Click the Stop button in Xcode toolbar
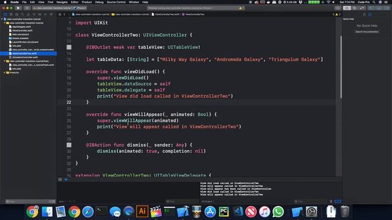The width and height of the screenshot is (392, 220). pyautogui.click(x=27, y=8)
